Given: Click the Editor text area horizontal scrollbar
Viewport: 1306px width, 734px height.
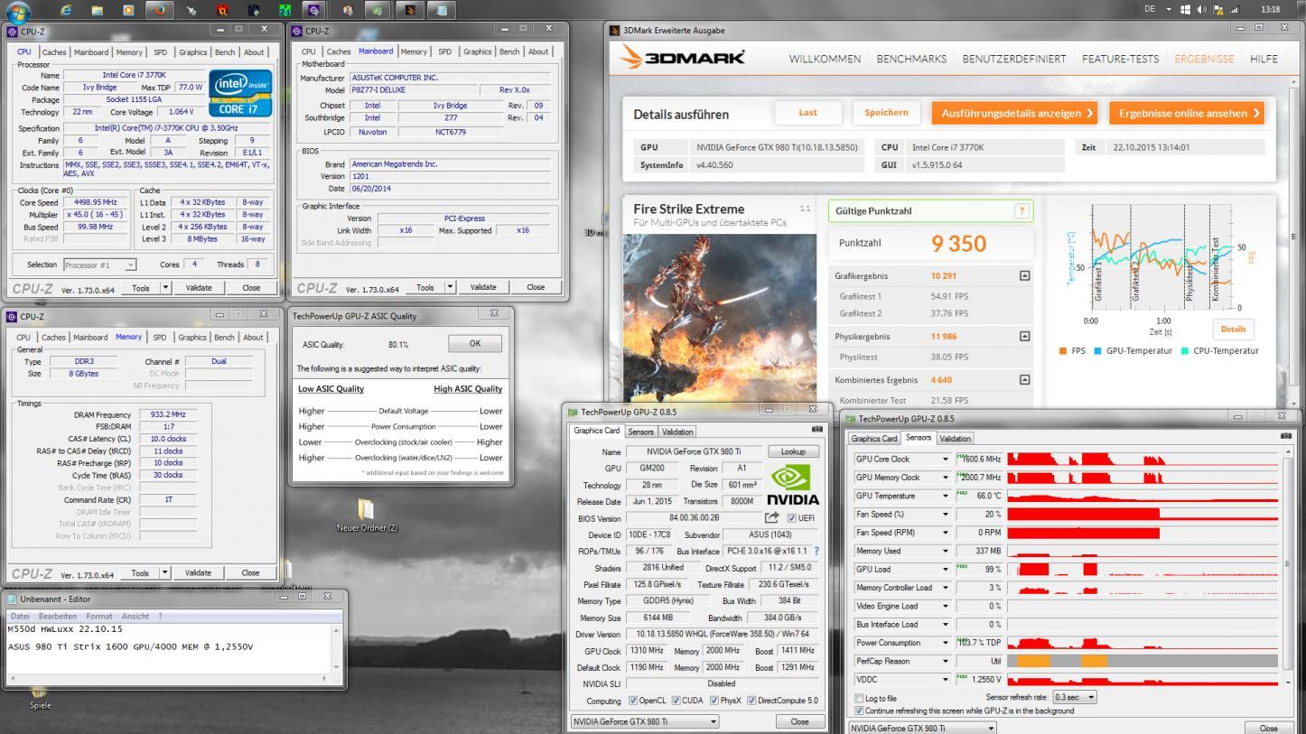Looking at the screenshot, I should (x=166, y=677).
